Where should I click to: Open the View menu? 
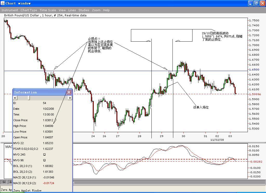(62, 10)
